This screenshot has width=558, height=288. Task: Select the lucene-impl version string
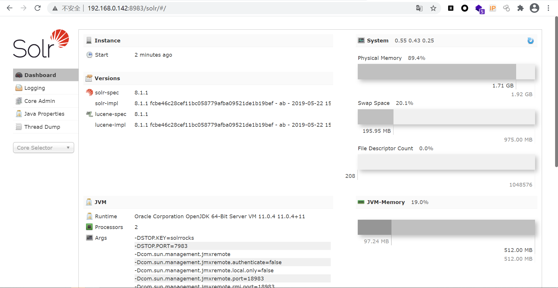233,125
